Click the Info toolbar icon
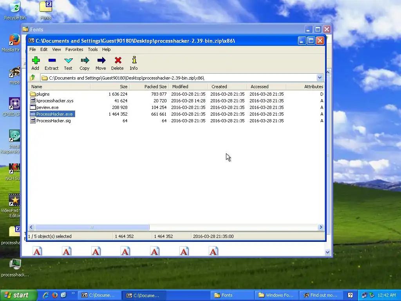The width and height of the screenshot is (401, 301). (134, 60)
